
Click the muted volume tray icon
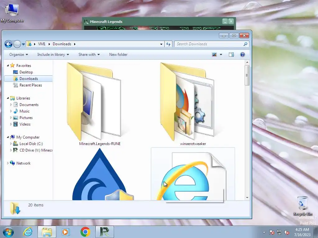pyautogui.click(x=287, y=232)
